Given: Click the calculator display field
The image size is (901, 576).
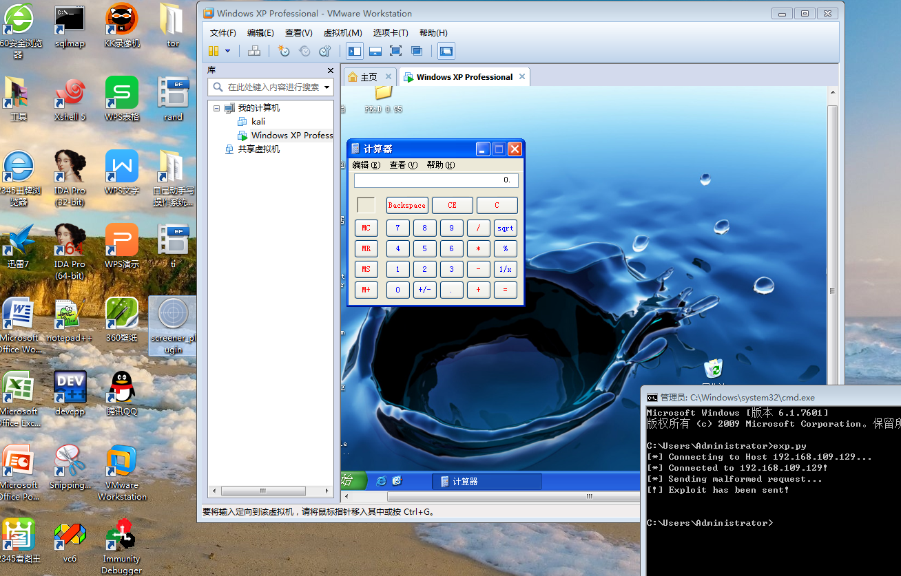Looking at the screenshot, I should coord(436,180).
